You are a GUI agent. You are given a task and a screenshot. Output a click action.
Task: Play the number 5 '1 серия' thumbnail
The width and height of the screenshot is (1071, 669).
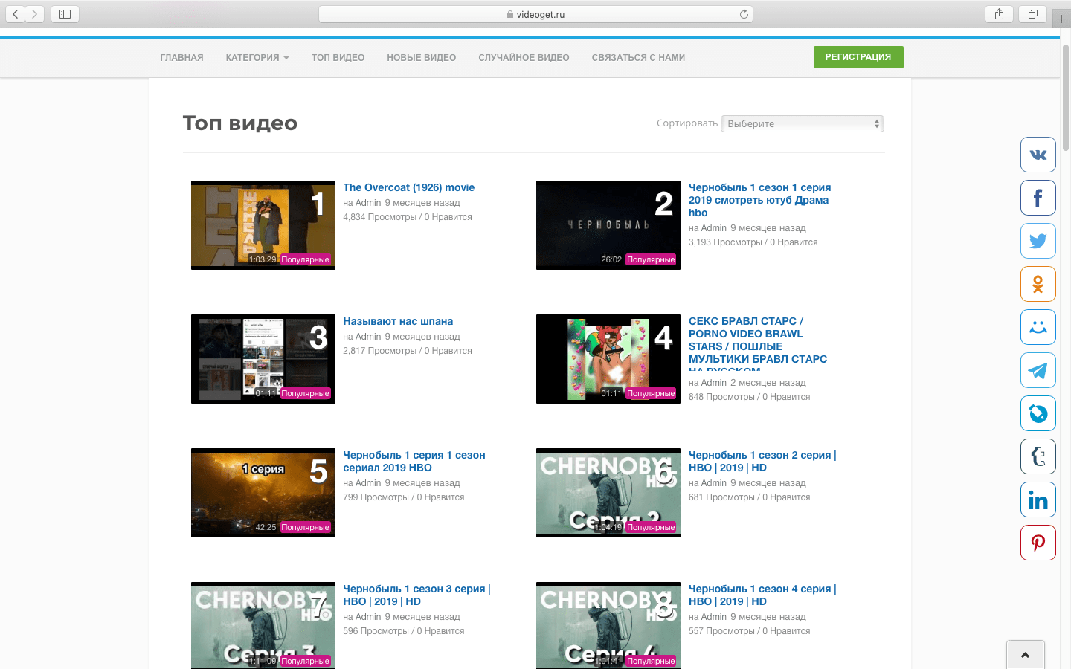tap(263, 493)
